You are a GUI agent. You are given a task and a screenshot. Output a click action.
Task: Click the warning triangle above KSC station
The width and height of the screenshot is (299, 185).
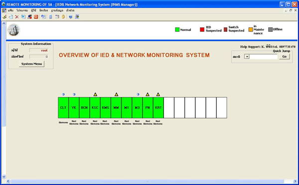coord(95,94)
